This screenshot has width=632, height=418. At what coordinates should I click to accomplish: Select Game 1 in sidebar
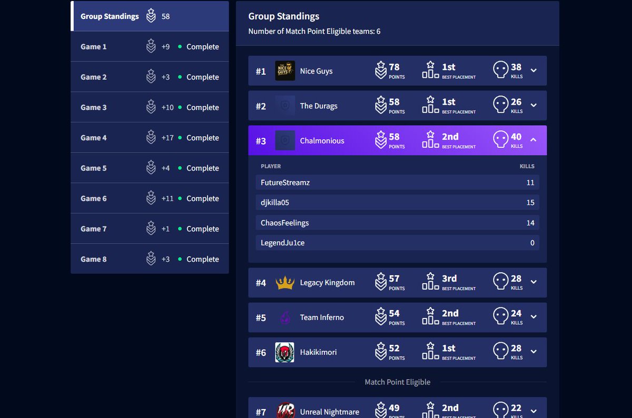pos(150,46)
